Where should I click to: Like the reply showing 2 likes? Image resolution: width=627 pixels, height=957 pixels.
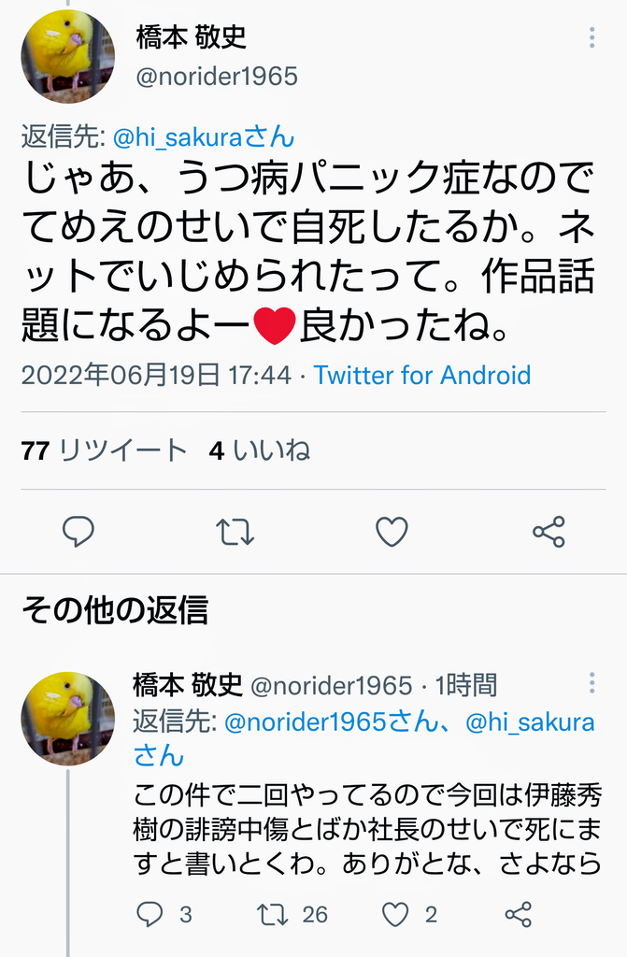pos(395,914)
